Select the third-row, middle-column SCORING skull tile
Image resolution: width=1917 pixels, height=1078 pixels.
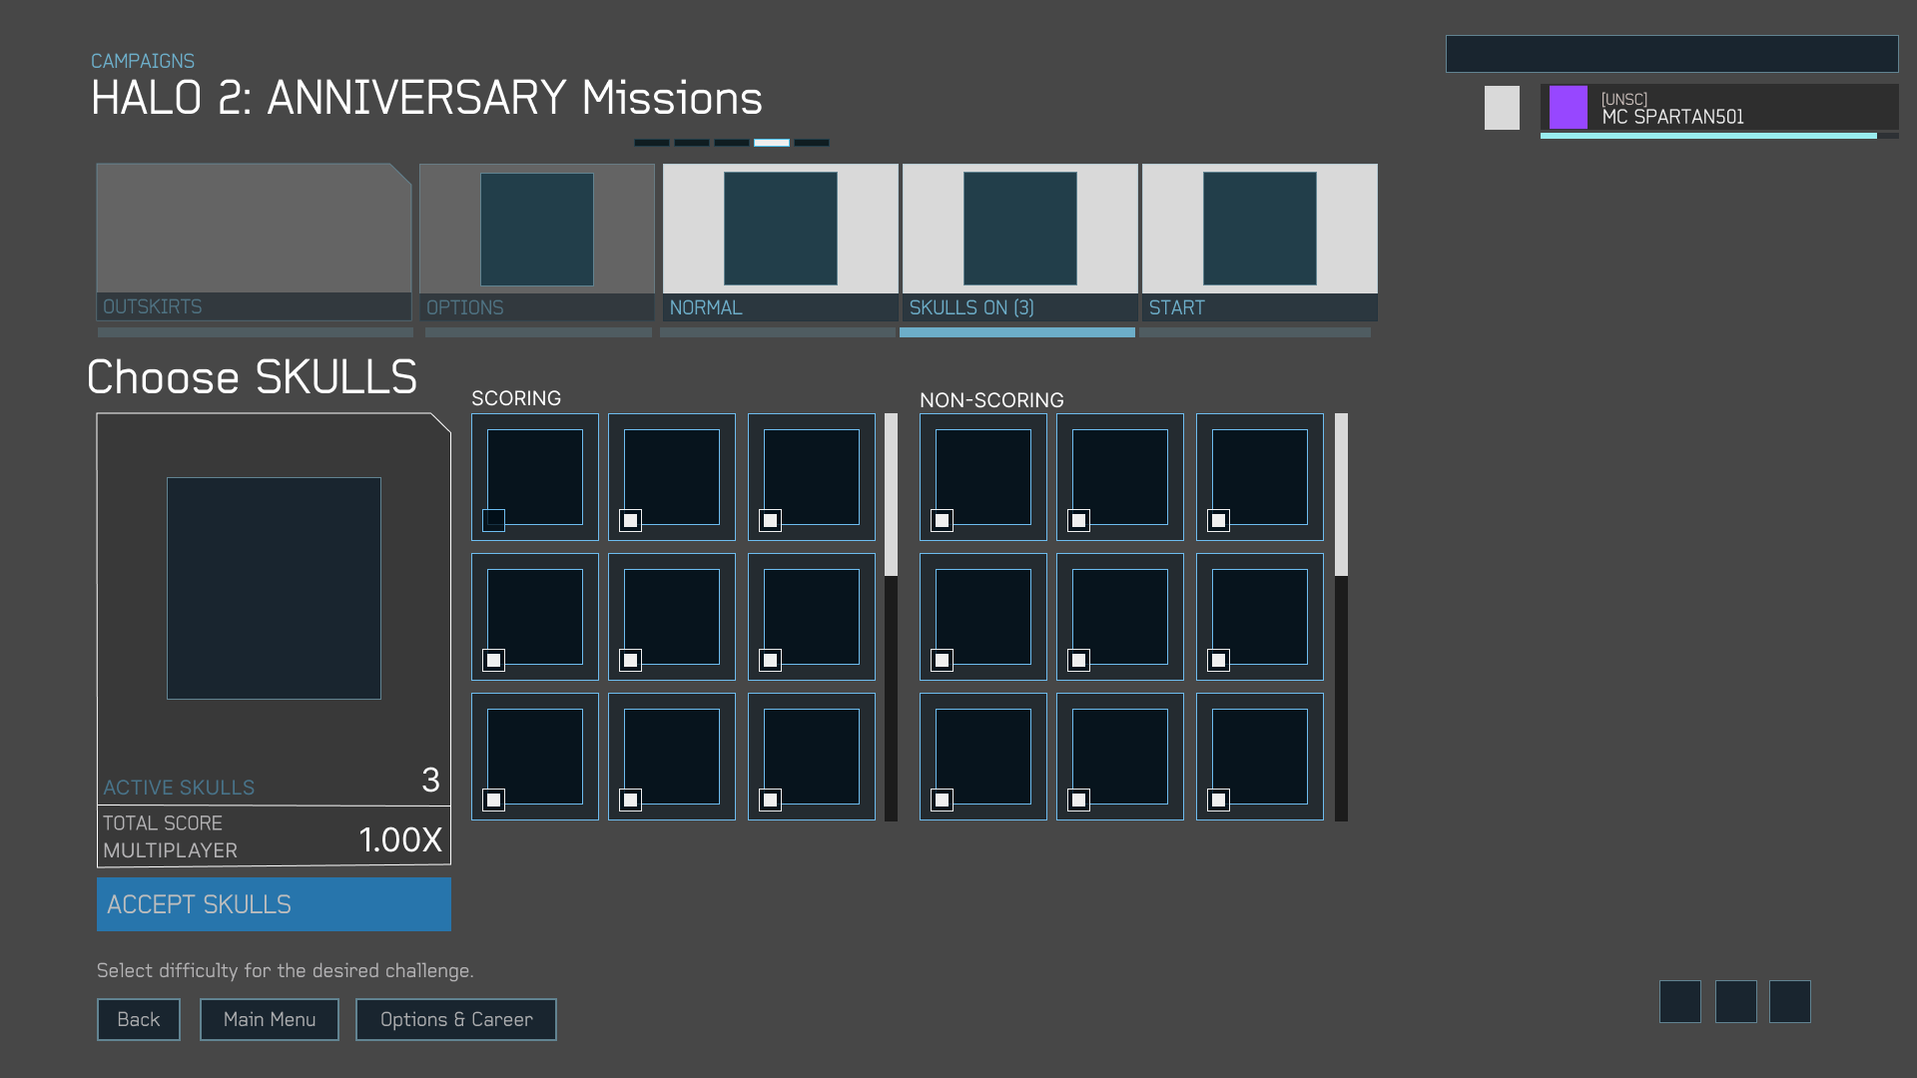click(672, 757)
